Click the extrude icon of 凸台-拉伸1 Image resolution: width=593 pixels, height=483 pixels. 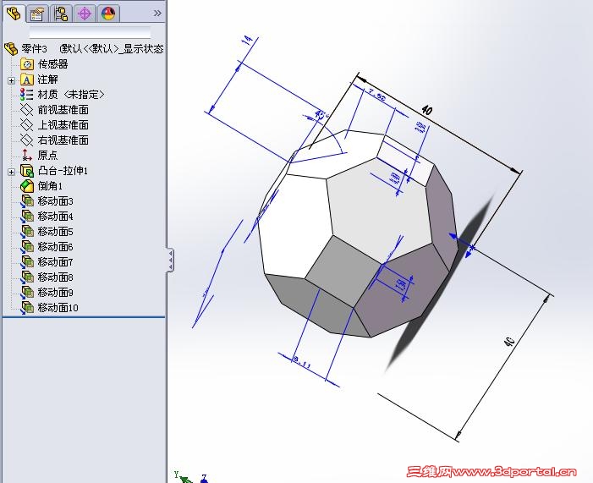click(x=27, y=171)
